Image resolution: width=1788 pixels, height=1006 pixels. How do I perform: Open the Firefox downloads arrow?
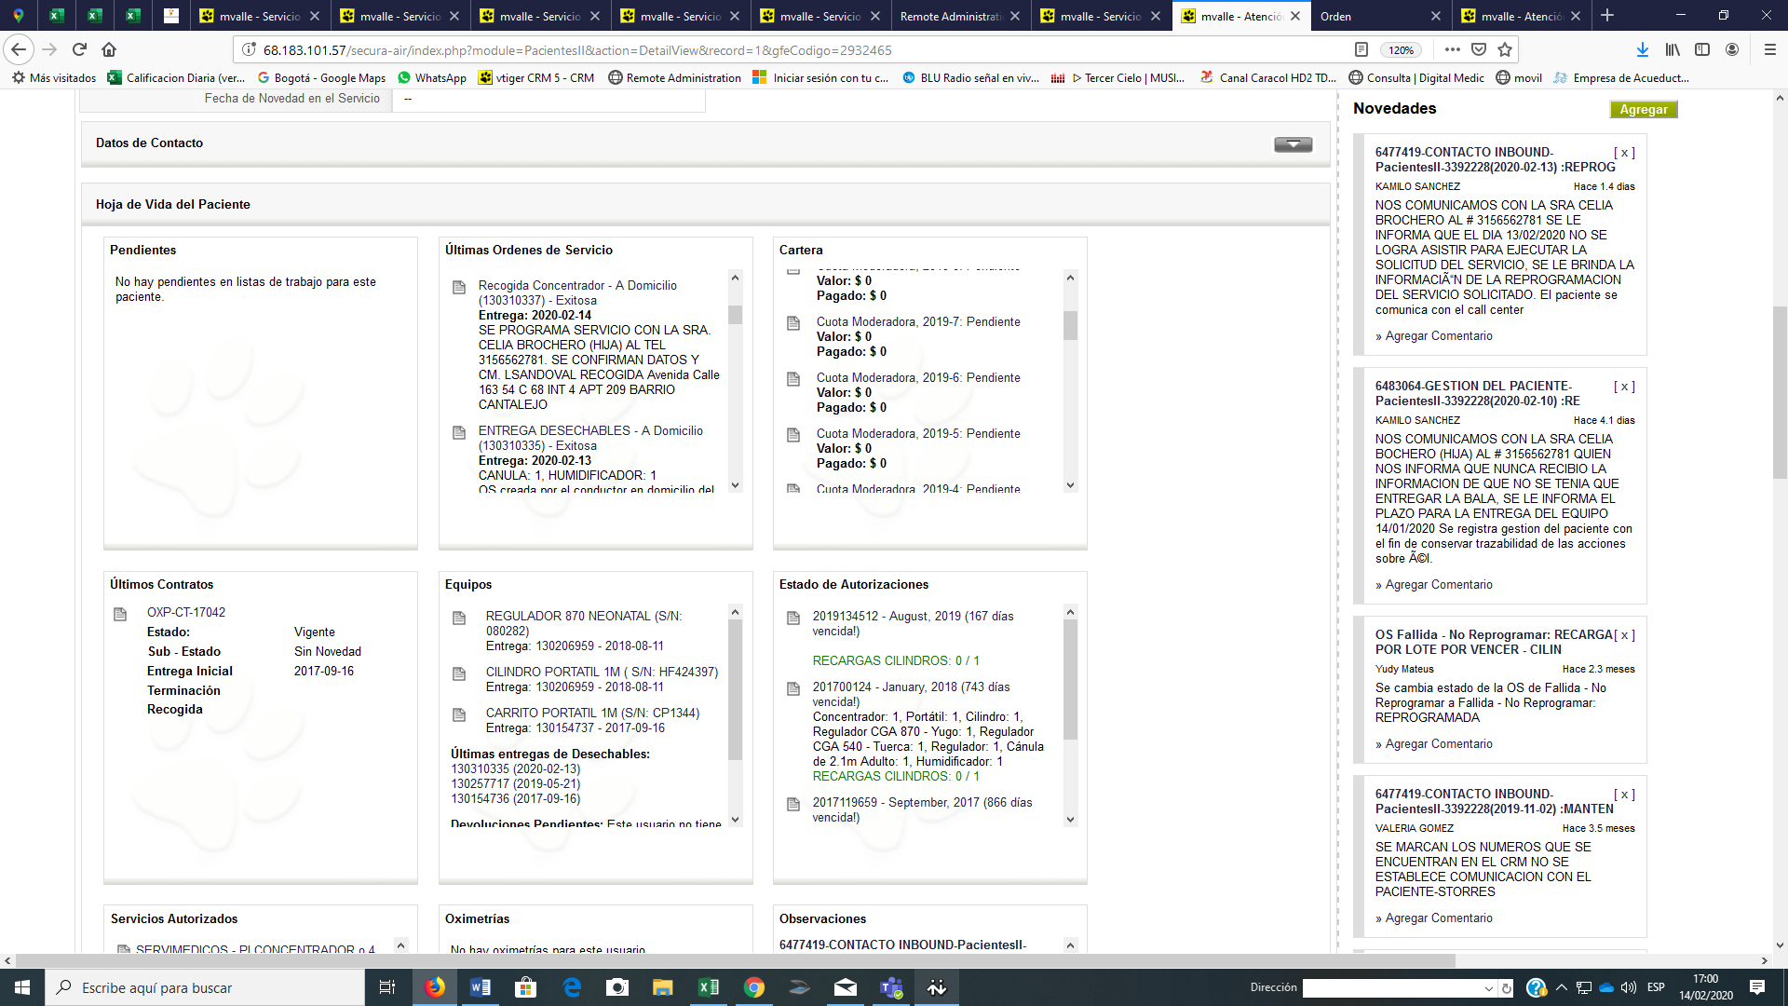(x=1643, y=49)
